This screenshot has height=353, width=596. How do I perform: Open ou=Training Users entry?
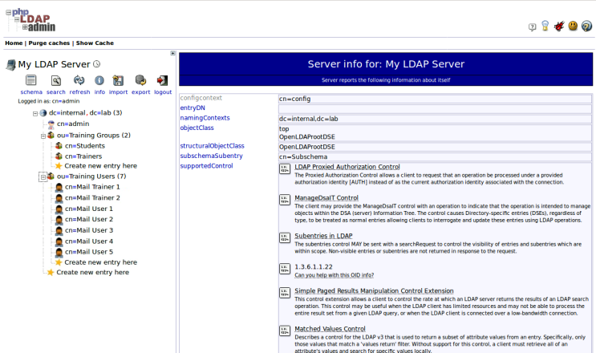(x=91, y=176)
